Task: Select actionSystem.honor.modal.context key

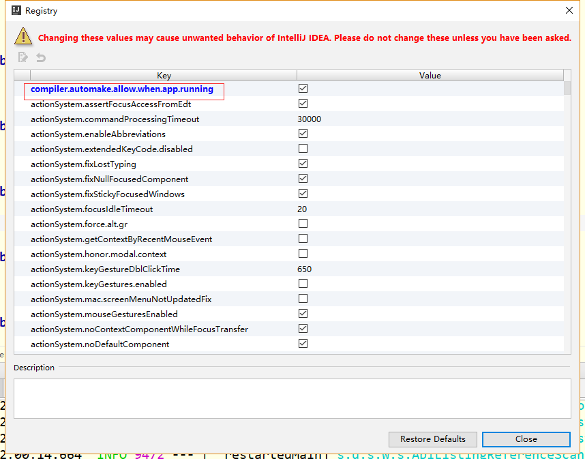Action: (x=98, y=254)
